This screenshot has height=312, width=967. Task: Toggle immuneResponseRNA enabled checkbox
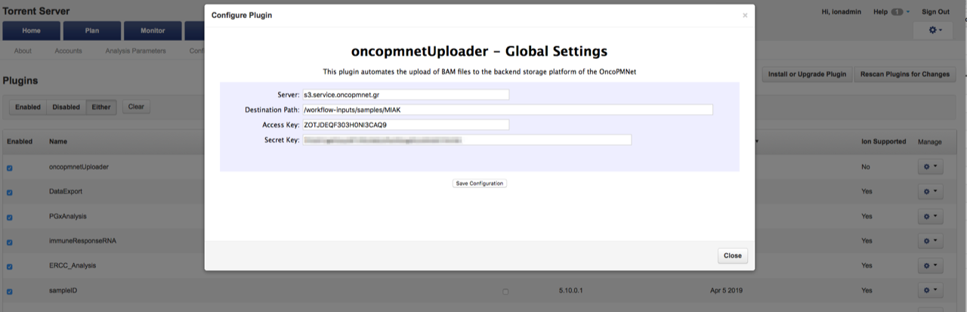pyautogui.click(x=10, y=242)
